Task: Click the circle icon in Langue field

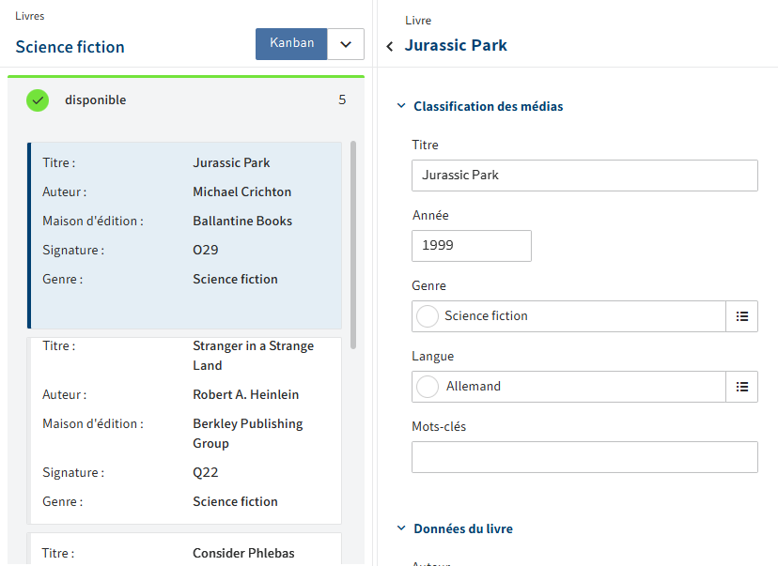Action: (428, 387)
